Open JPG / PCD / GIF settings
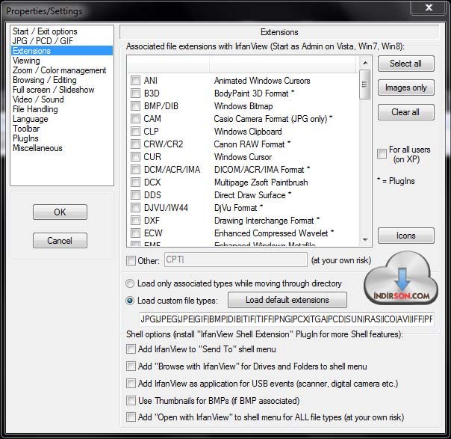The width and height of the screenshot is (451, 439). pos(43,41)
